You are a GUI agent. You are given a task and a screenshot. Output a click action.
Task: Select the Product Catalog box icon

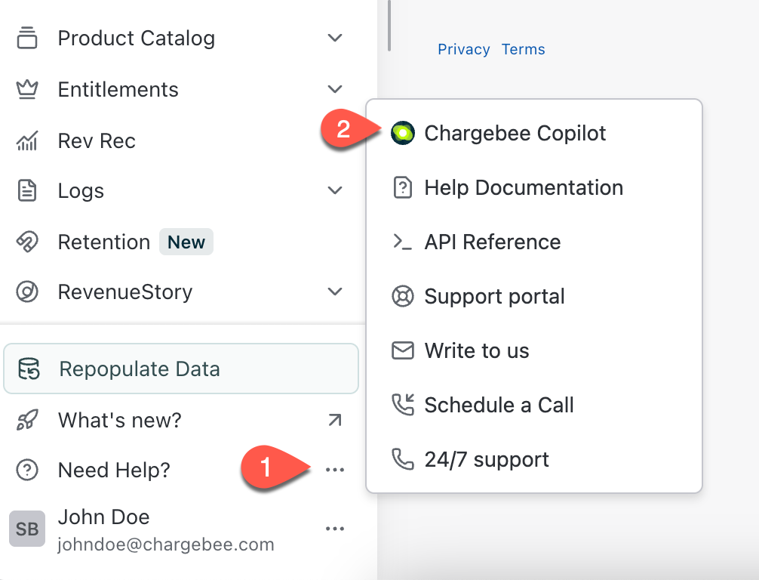pyautogui.click(x=27, y=38)
